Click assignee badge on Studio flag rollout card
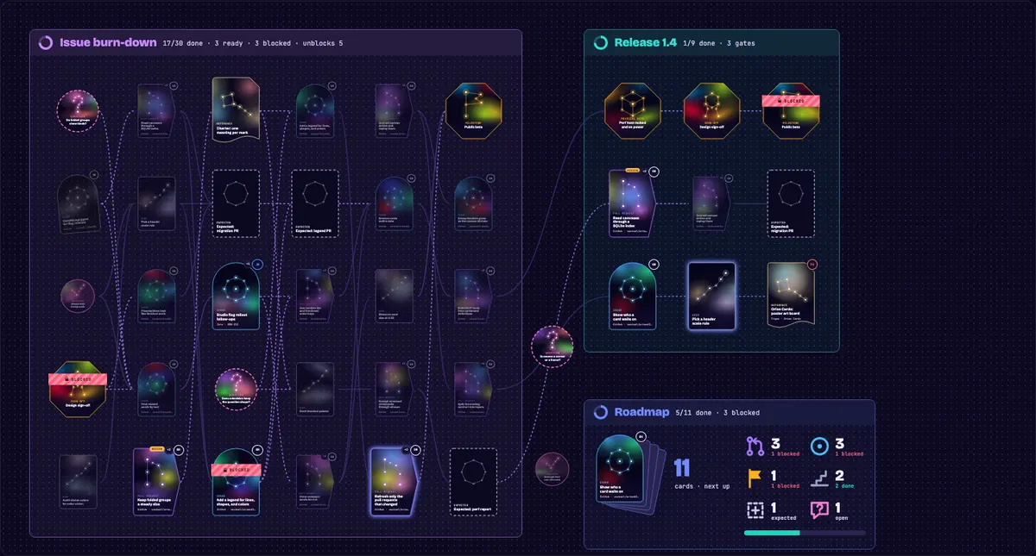The height and width of the screenshot is (556, 1036). [x=258, y=265]
